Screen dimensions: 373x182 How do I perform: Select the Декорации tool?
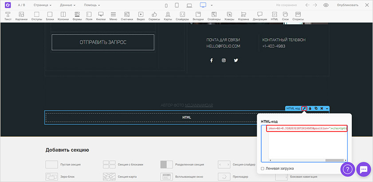[x=260, y=16]
